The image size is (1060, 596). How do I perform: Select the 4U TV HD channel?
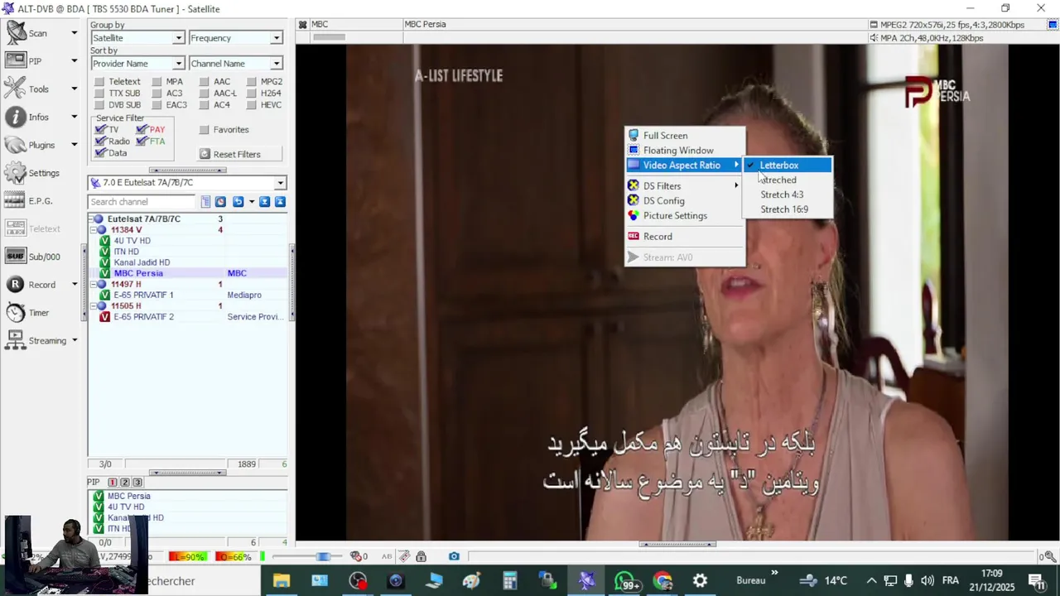[132, 241]
